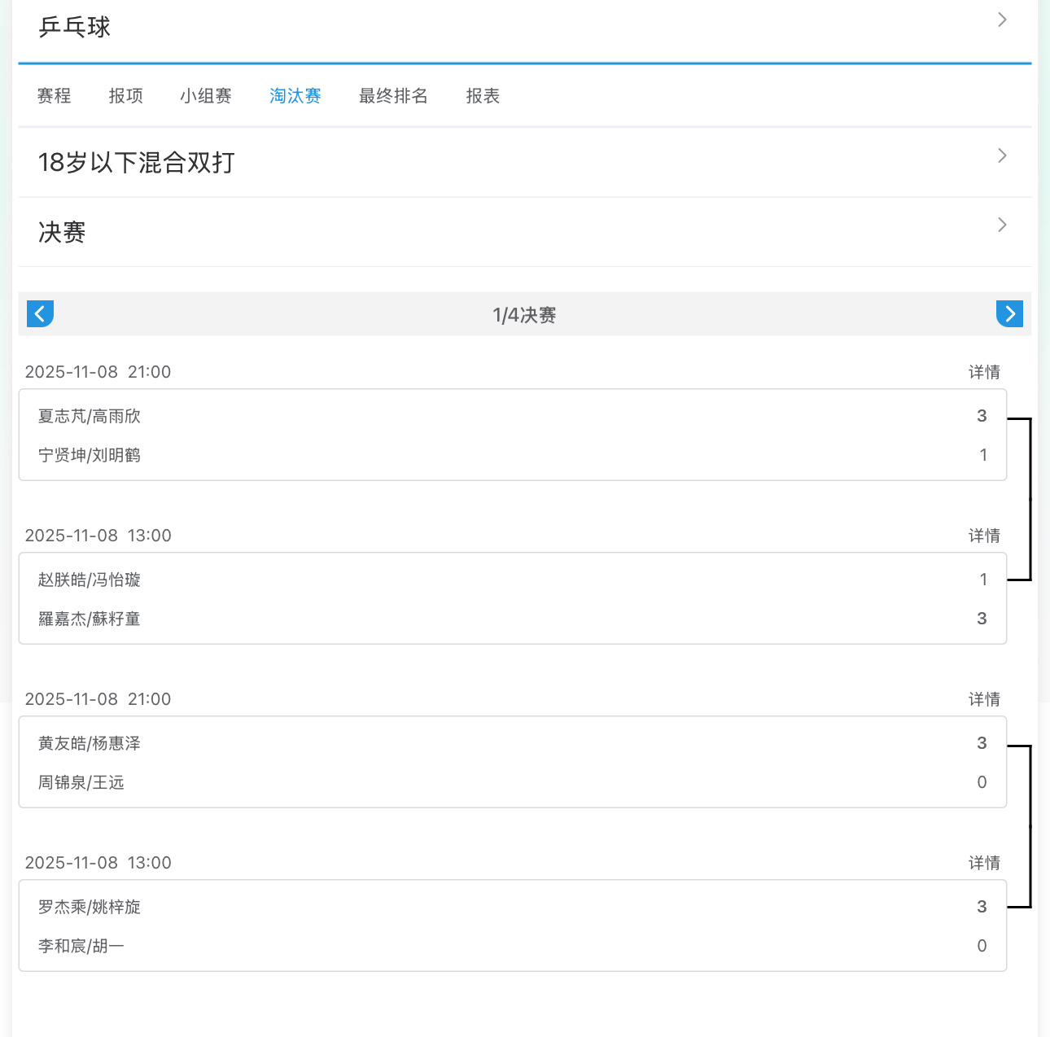Switch to the 赛程 tab
The image size is (1050, 1037).
pos(54,95)
